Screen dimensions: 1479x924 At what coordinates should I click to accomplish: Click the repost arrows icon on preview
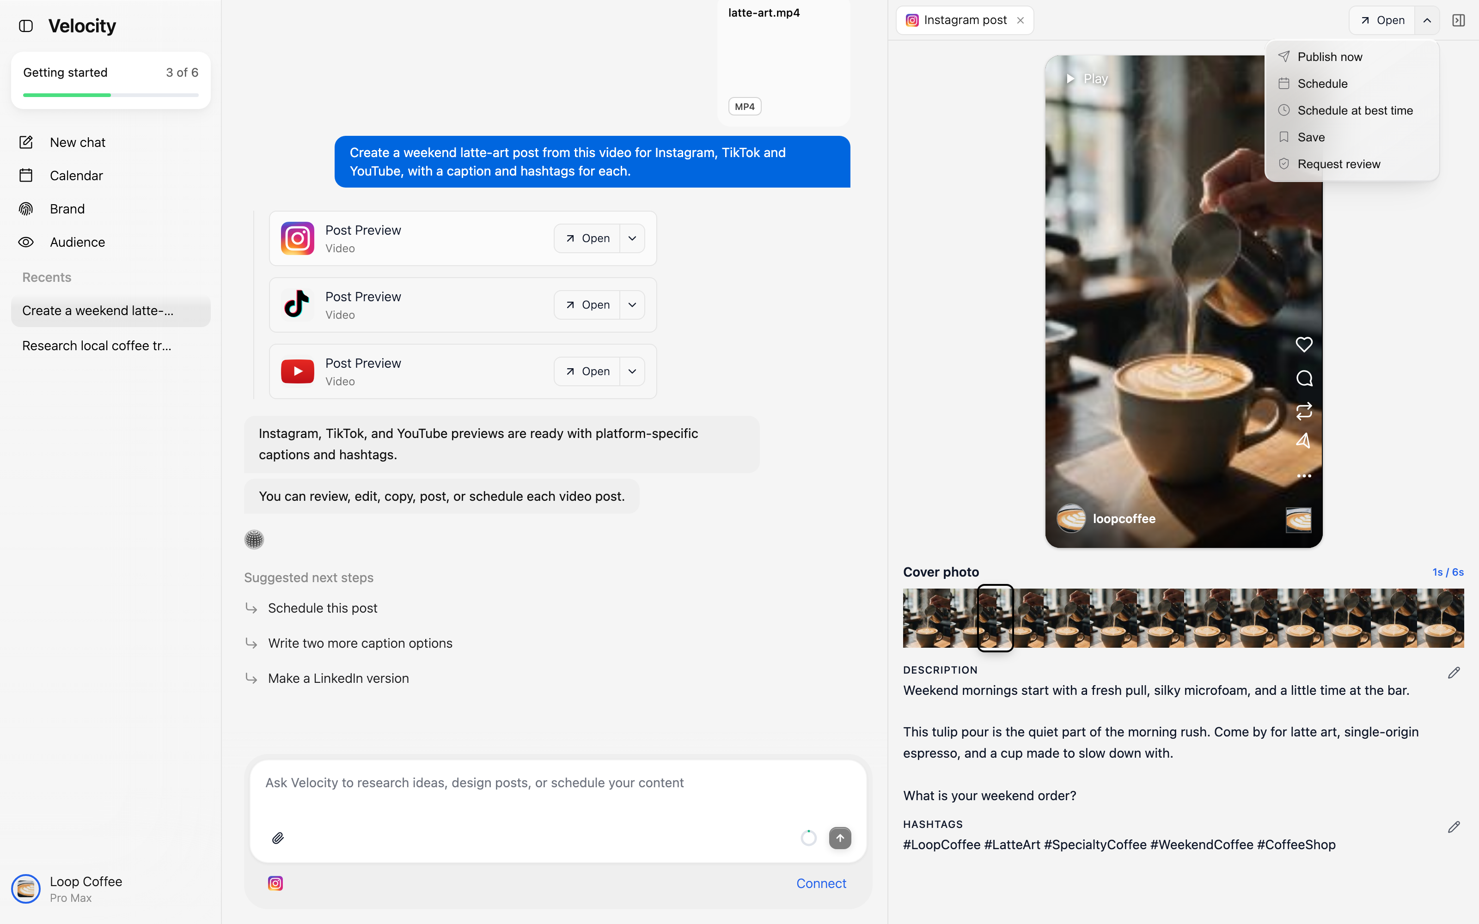point(1303,411)
